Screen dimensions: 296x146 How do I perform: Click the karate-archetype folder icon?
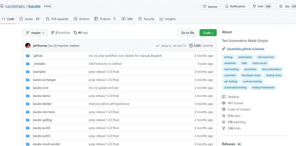point(28,80)
